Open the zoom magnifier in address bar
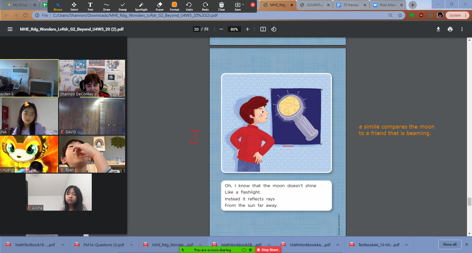The width and height of the screenshot is (472, 253). click(x=391, y=15)
